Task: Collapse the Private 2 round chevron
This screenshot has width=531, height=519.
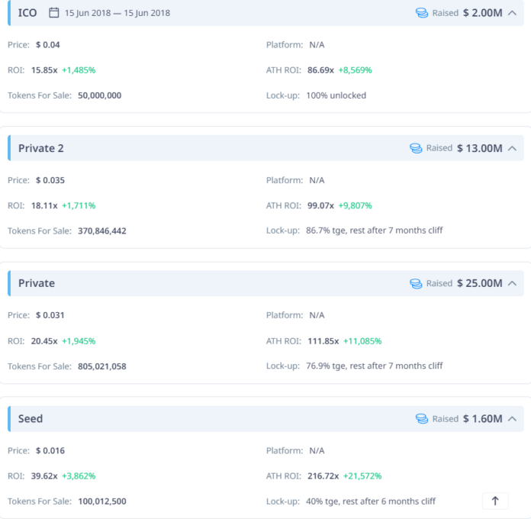Action: click(x=512, y=148)
